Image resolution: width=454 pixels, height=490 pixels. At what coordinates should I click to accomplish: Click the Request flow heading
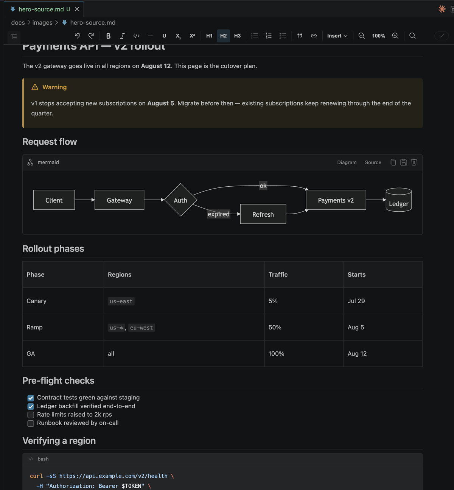pos(50,142)
